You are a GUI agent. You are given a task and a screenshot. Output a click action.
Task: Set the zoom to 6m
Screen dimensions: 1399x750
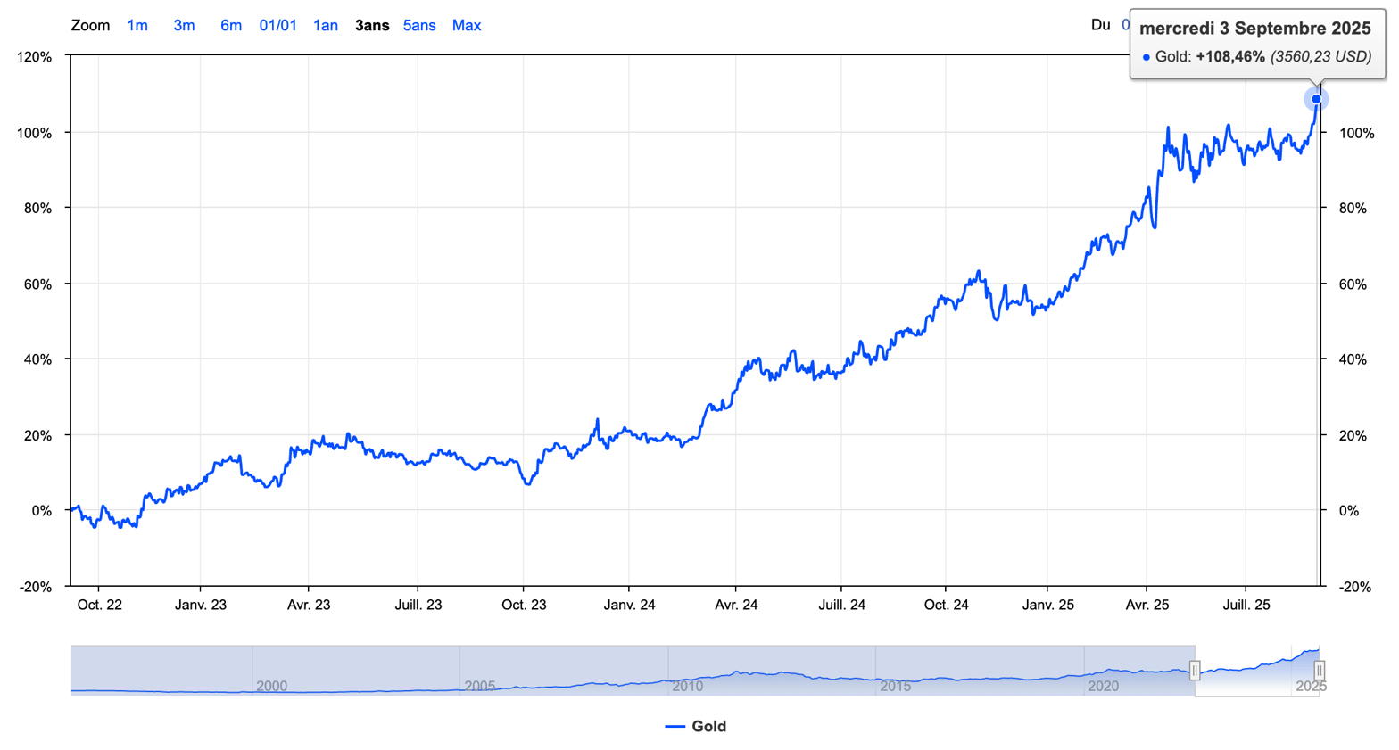231,25
